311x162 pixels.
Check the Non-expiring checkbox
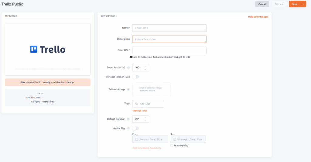point(172,146)
